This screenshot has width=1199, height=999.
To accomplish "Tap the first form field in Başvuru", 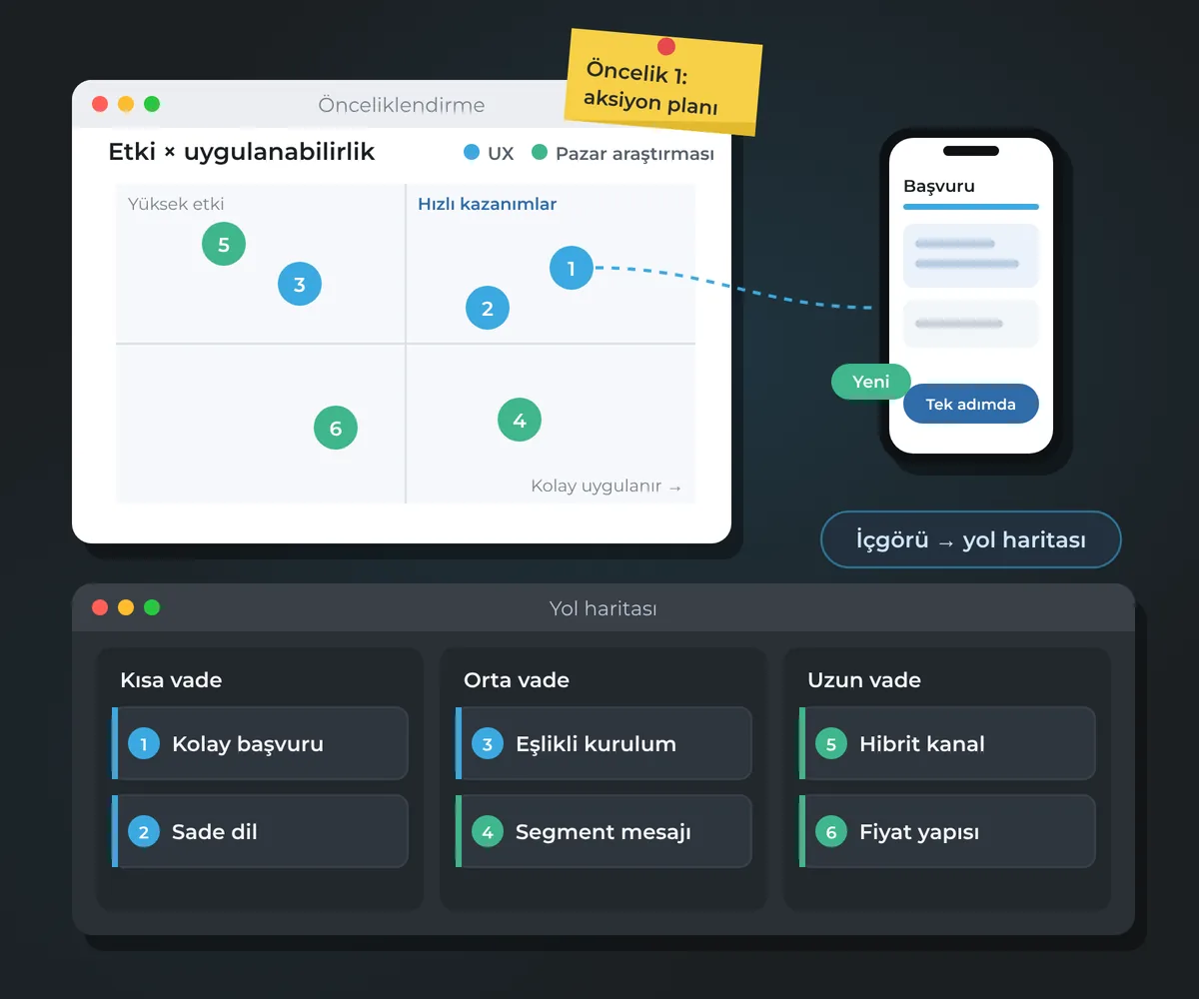I will click(x=971, y=255).
